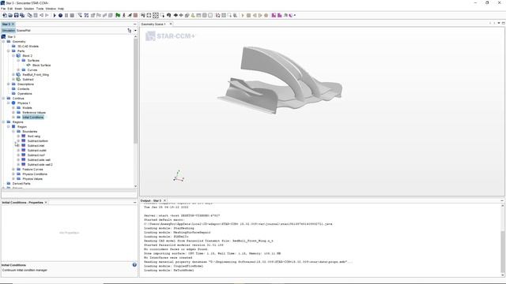The image size is (506, 284).
Task: Select the Block Surface tree item
Action: 41,65
